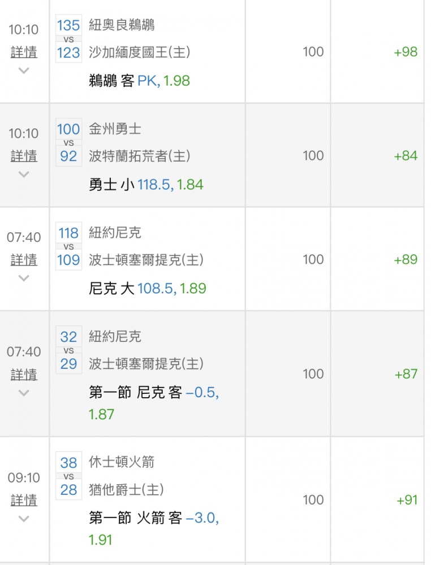Screen dimensions: 431x565
Task: Select the 鵜鶘 客 PK, 1.98 bet line
Action: click(x=139, y=81)
